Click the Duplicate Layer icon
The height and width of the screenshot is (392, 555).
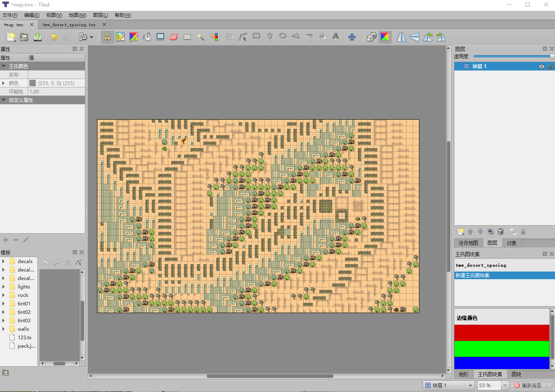490,232
